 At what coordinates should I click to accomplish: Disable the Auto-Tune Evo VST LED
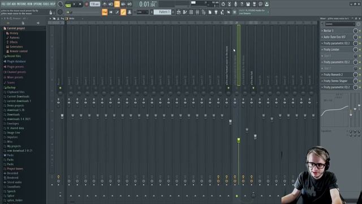360,37
